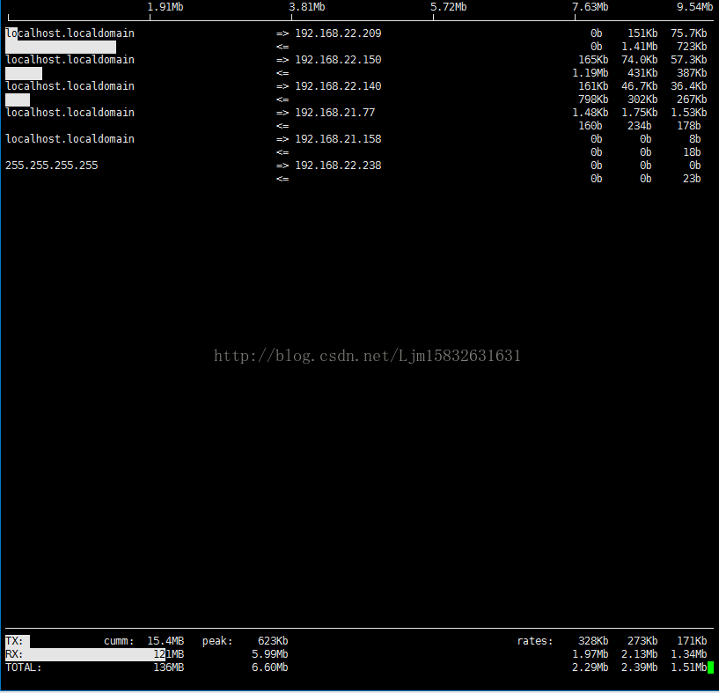Click remote host 192.168.22.209

pos(338,33)
